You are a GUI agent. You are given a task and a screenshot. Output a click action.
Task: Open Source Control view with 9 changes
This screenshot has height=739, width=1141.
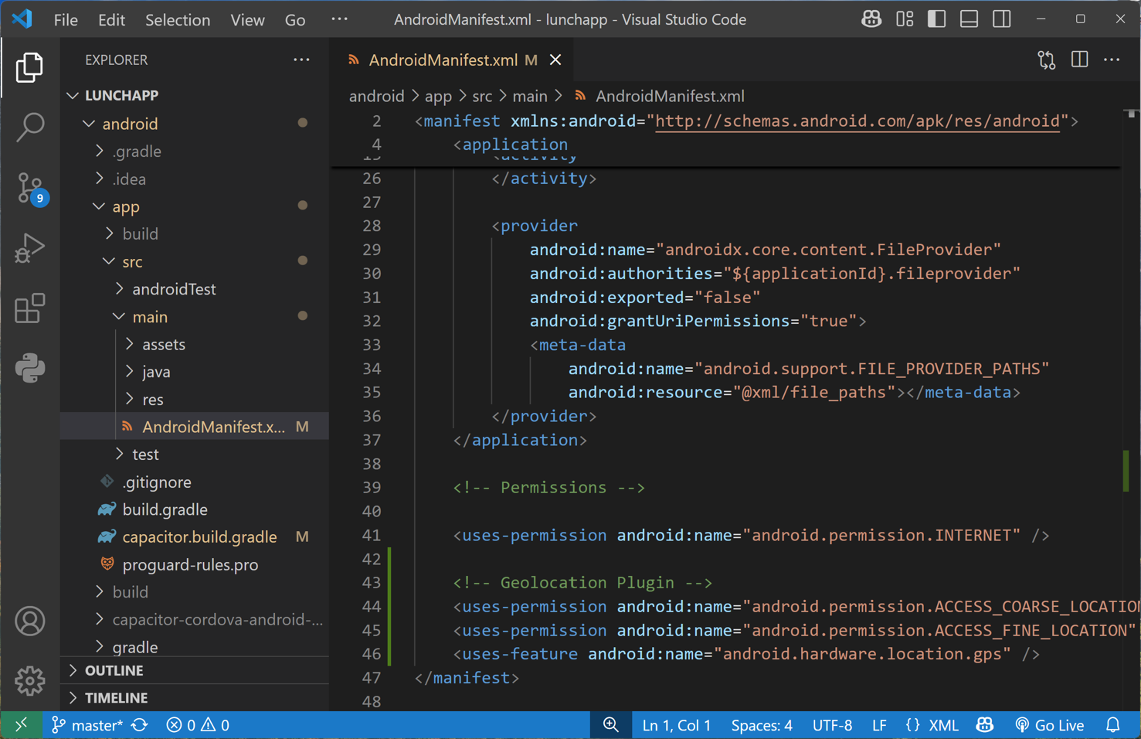31,189
